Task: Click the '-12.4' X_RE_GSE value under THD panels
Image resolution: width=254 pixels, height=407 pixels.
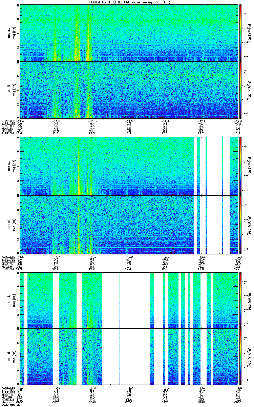Action: coord(238,256)
